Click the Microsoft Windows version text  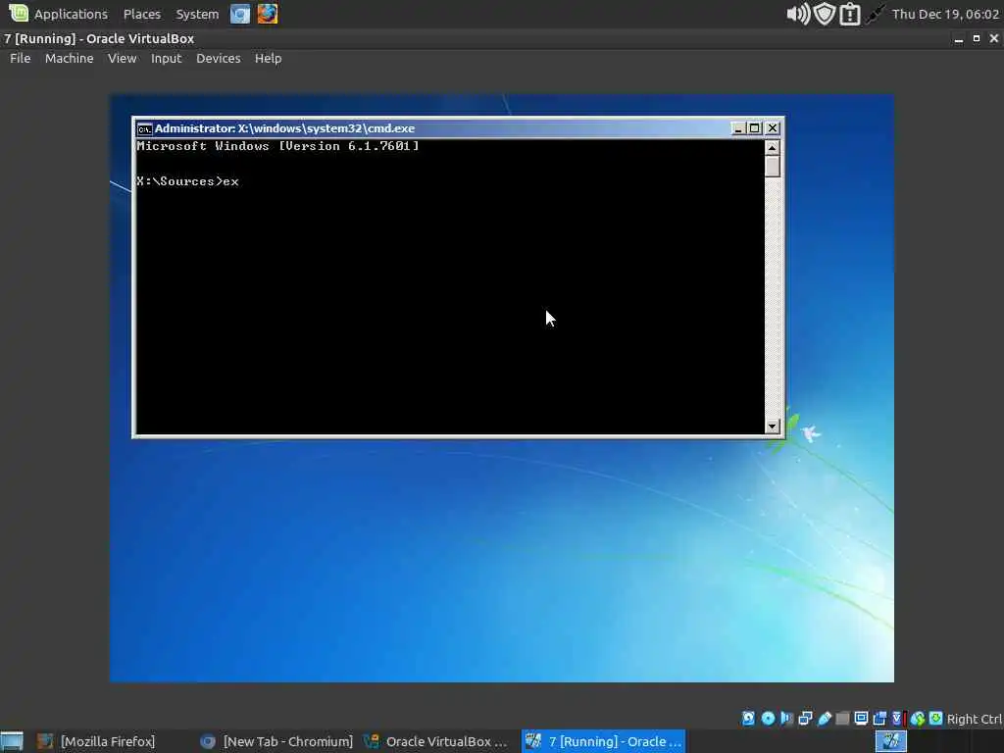coord(277,146)
